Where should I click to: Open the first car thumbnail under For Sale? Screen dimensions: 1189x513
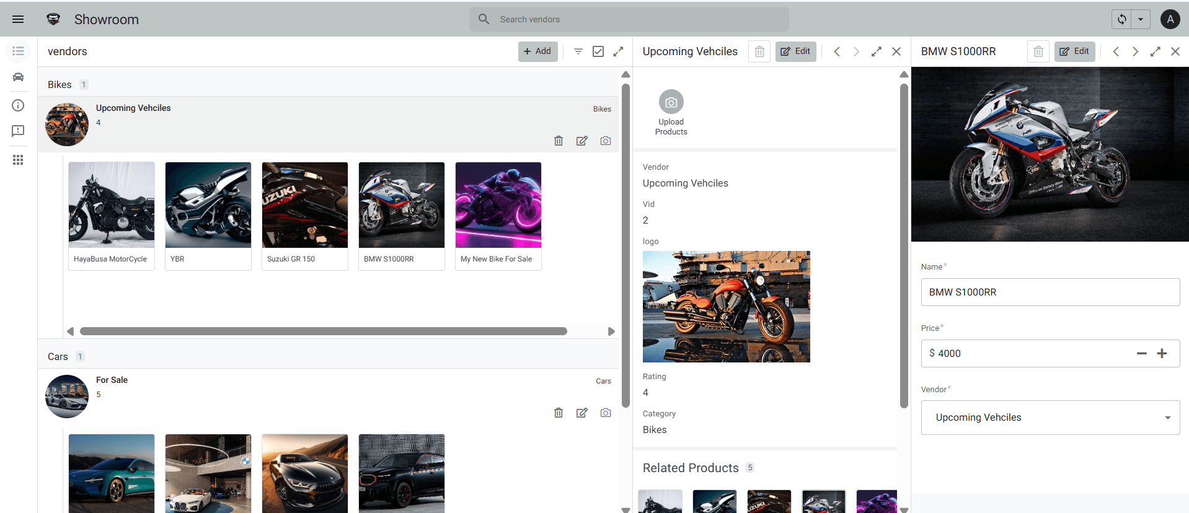(112, 473)
